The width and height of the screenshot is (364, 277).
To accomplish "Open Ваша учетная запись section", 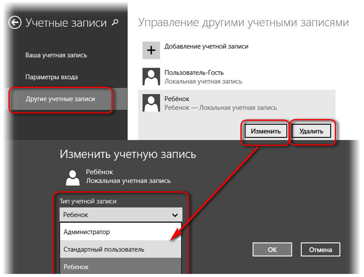I will pos(56,55).
